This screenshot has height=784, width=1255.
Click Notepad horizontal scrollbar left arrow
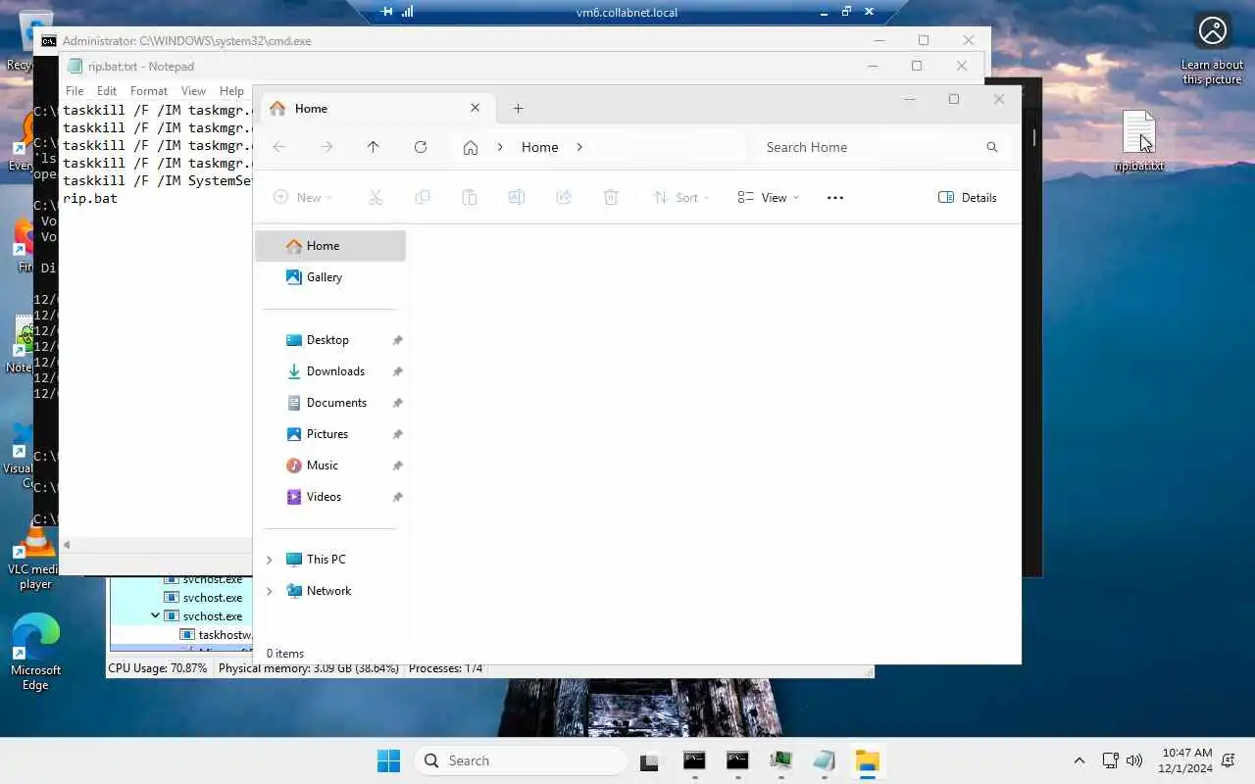point(67,545)
